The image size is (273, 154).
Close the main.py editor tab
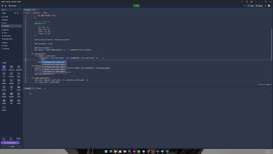(x=36, y=10)
